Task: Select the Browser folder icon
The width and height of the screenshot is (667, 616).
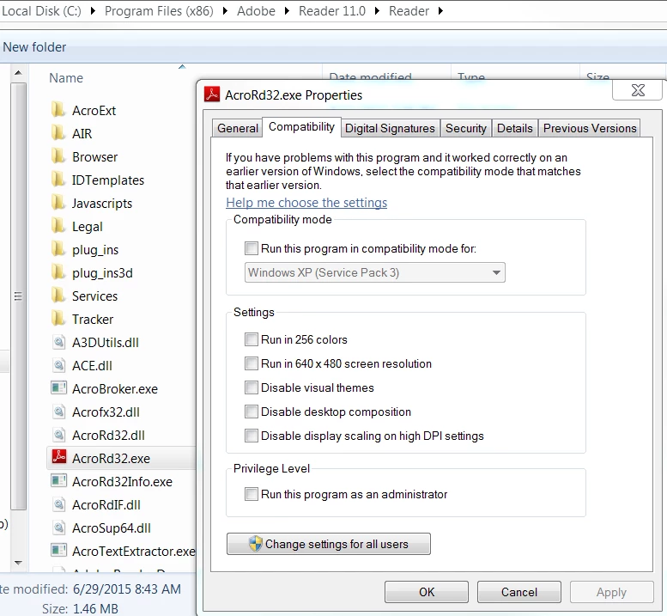Action: [x=58, y=156]
